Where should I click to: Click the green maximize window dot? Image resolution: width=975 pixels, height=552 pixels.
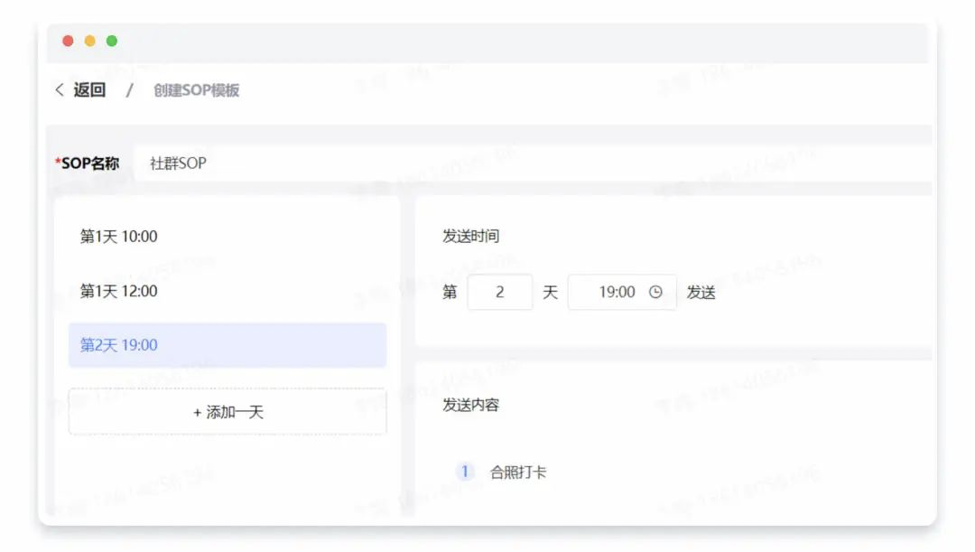112,41
